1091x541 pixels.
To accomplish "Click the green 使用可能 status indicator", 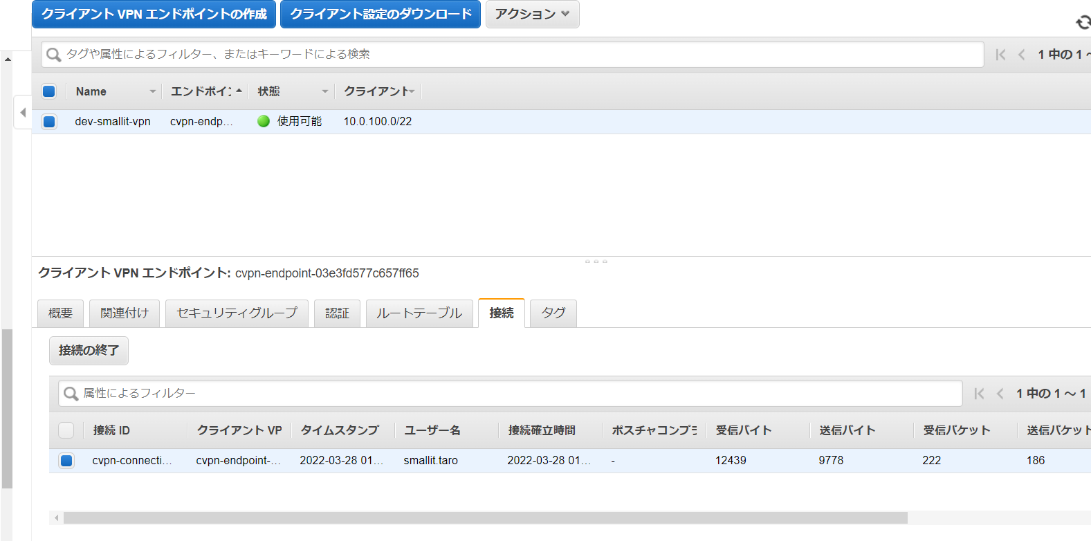I will pyautogui.click(x=264, y=121).
